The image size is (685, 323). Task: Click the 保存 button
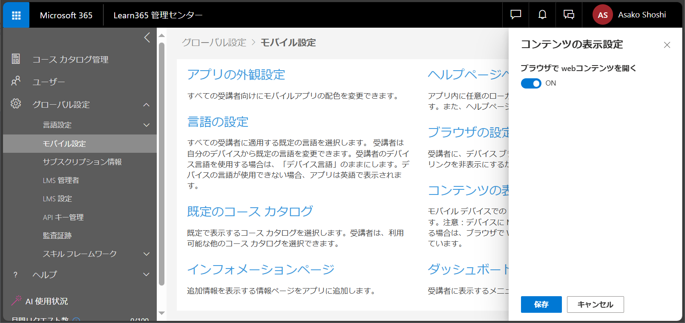(x=541, y=304)
